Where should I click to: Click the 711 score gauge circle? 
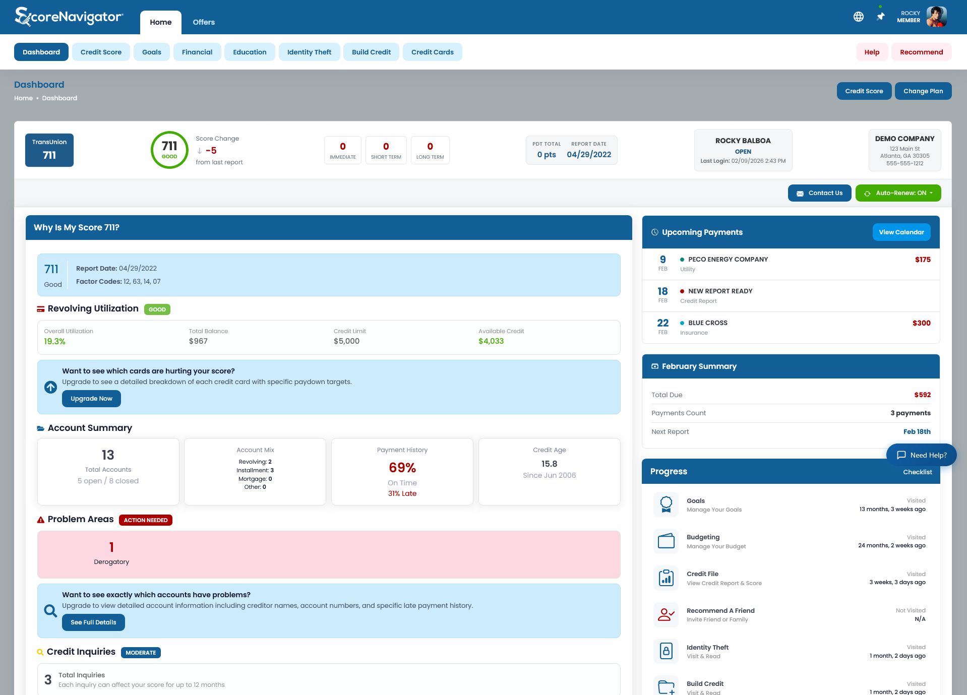tap(169, 150)
